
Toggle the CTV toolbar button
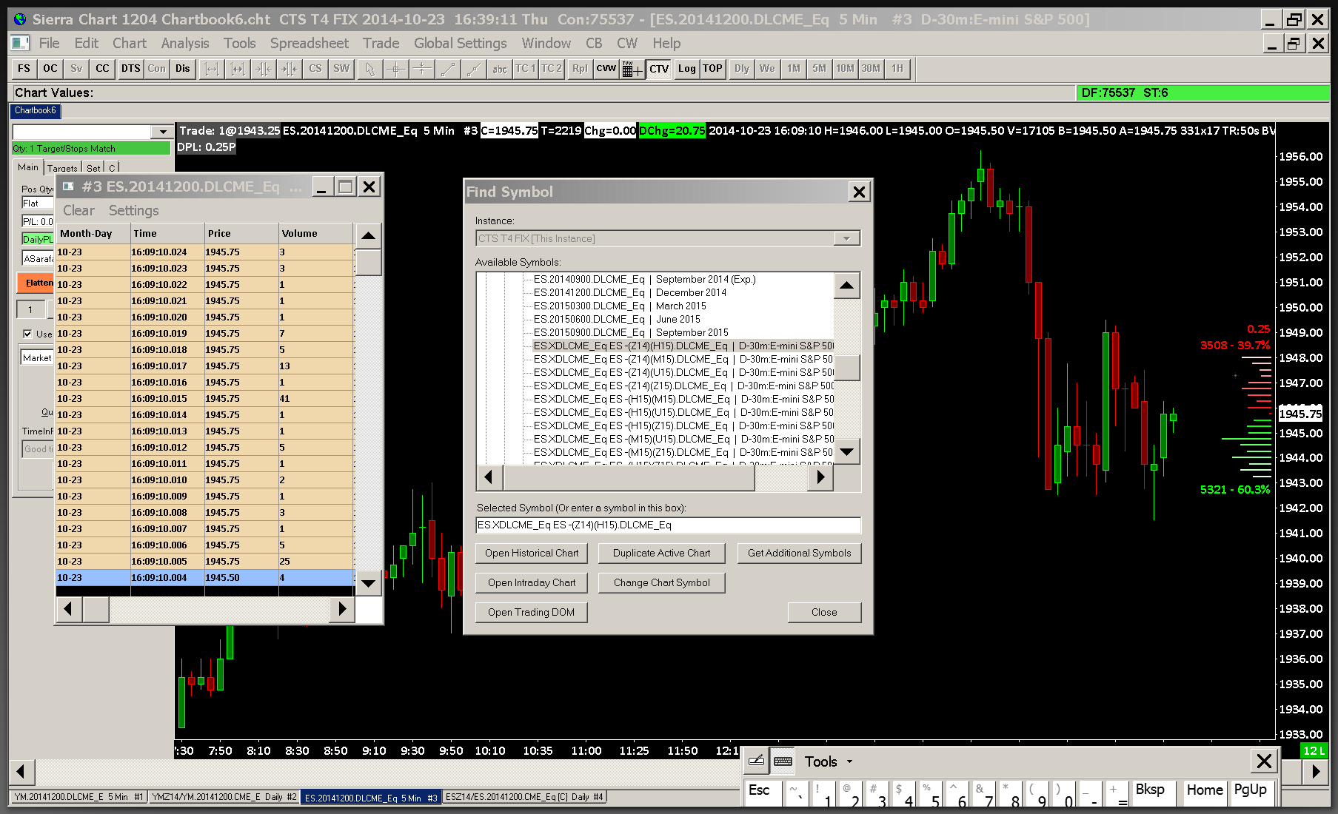(x=659, y=69)
